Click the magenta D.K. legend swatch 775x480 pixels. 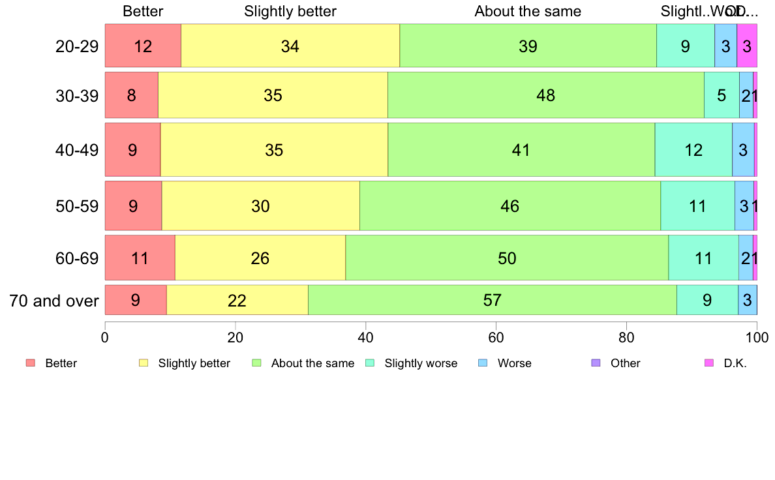click(x=708, y=363)
